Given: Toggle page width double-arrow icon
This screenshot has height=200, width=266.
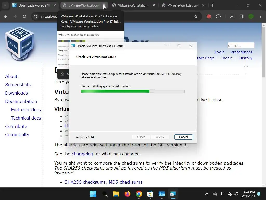Looking at the screenshot, I should 246,66.
